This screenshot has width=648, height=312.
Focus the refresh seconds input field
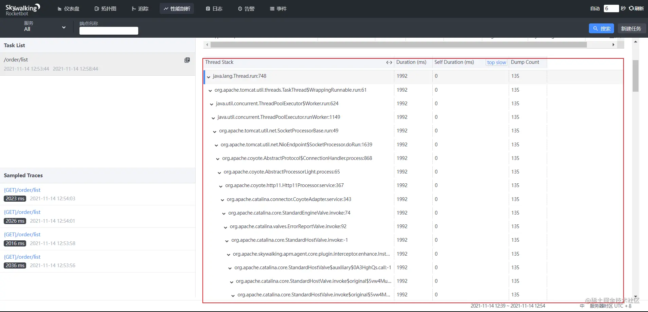point(611,8)
